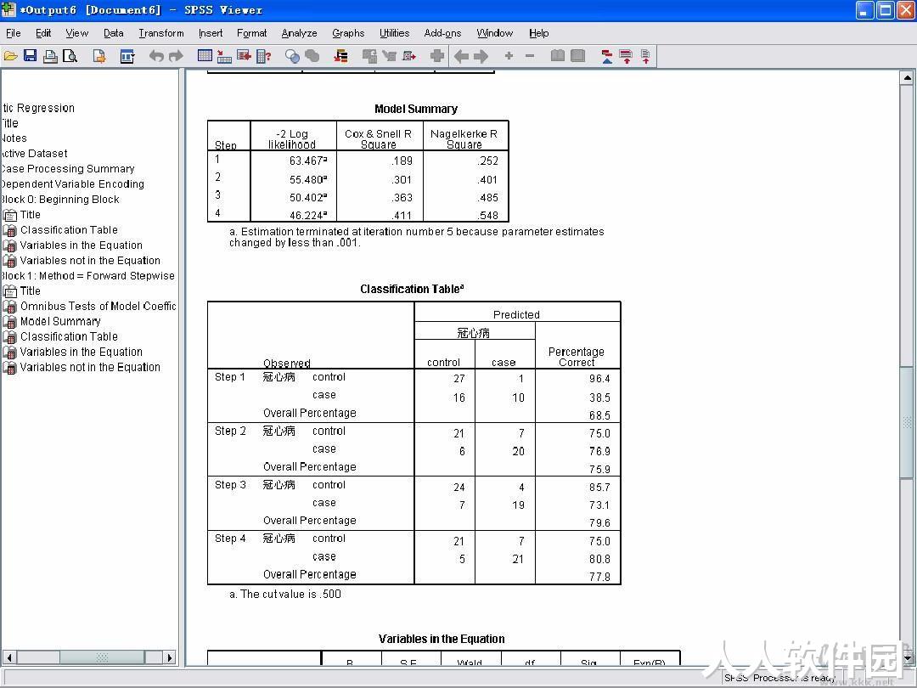Image resolution: width=917 pixels, height=688 pixels.
Task: Open the Format menu
Action: 252,33
